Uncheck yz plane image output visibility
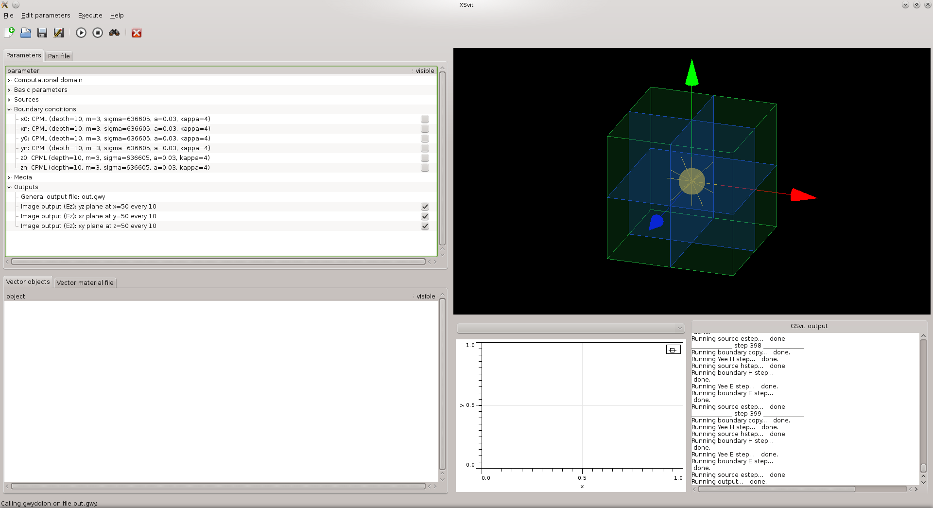933x508 pixels. pyautogui.click(x=425, y=207)
